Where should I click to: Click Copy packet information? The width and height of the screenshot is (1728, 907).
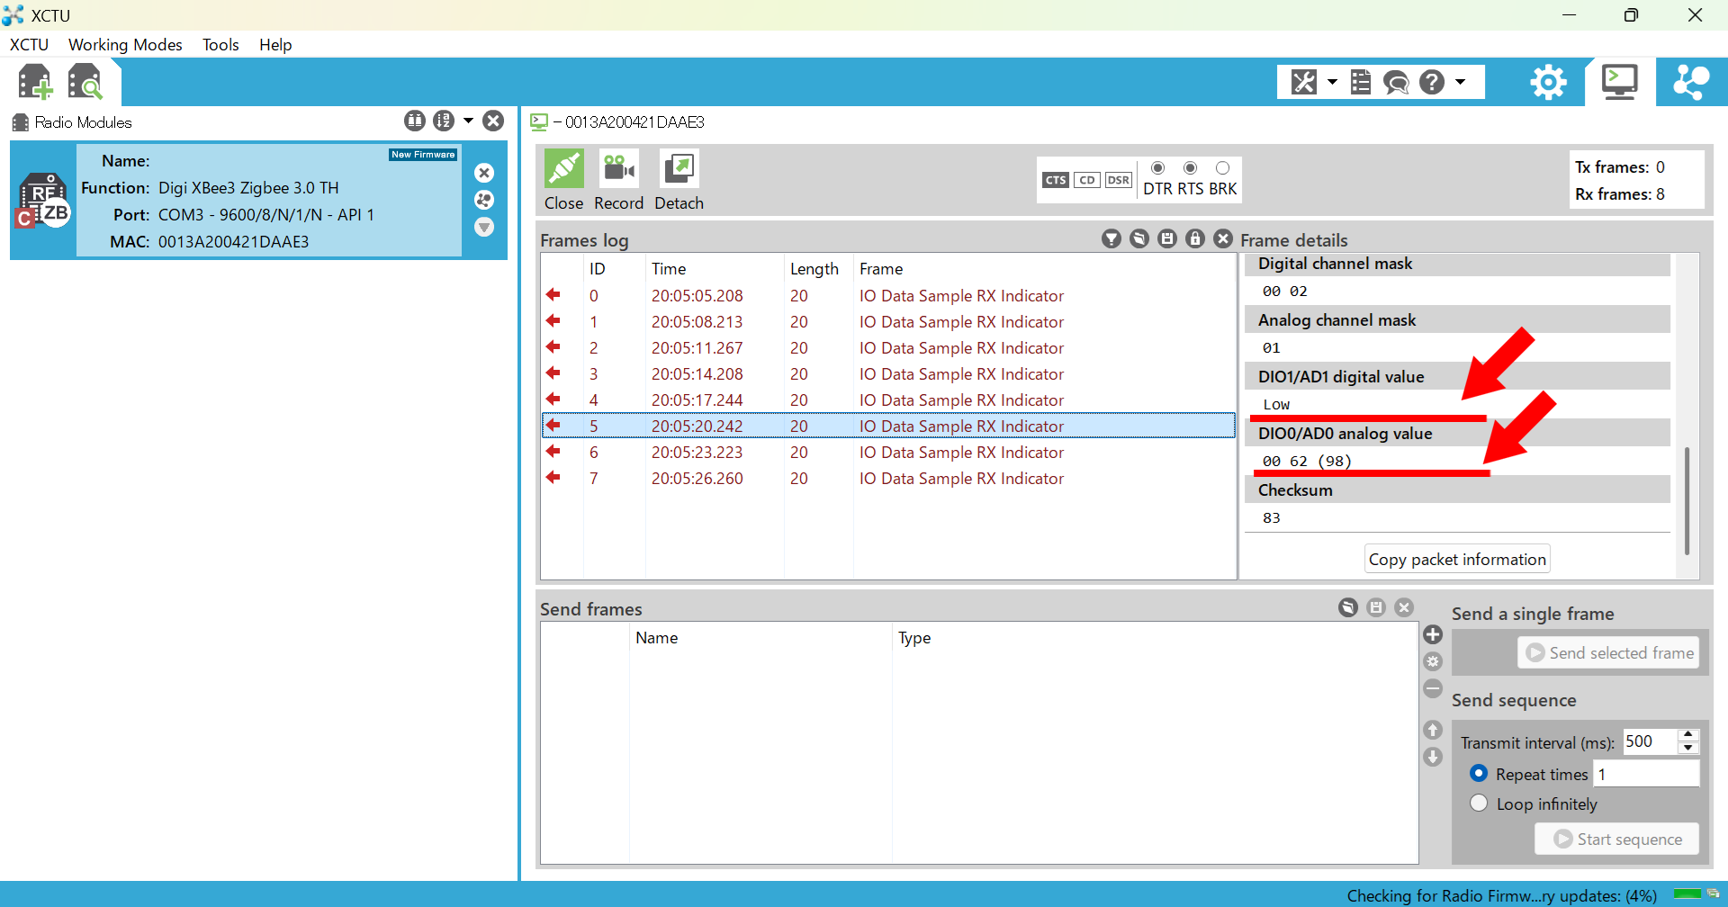1457,559
